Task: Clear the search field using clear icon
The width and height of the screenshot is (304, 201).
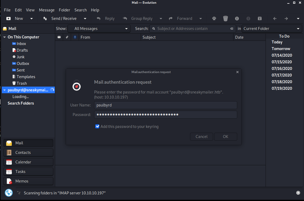Action: [232, 29]
